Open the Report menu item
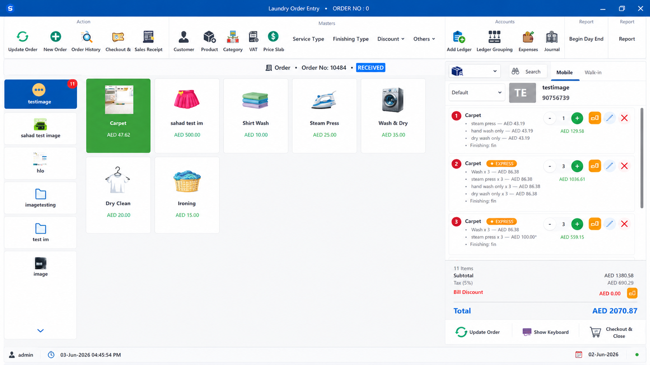This screenshot has height=365, width=650. tap(627, 39)
